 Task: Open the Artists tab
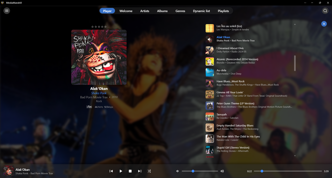[145, 11]
